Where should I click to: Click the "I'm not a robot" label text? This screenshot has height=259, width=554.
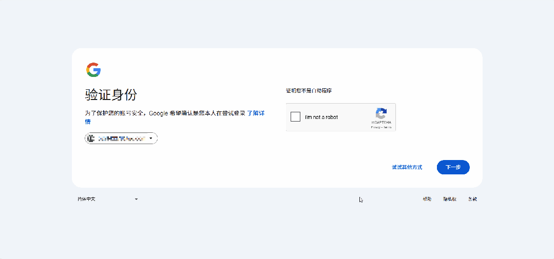321,117
